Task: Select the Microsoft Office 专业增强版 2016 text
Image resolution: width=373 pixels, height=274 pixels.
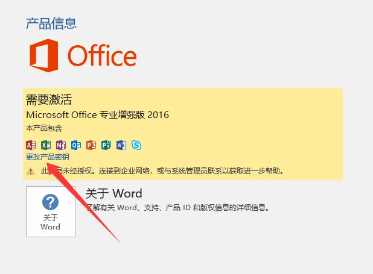Action: click(x=98, y=115)
